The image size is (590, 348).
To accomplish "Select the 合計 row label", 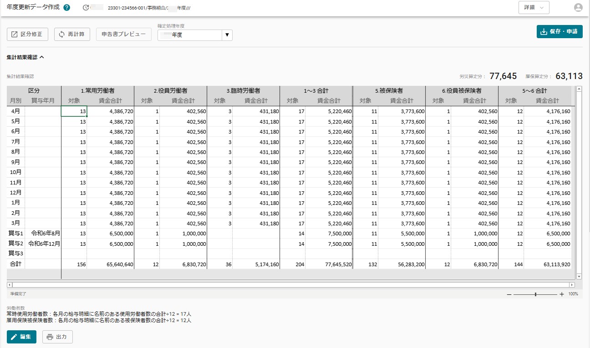I will pos(16,264).
